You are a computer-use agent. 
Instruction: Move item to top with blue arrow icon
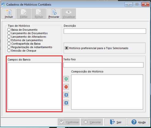coord(66,95)
